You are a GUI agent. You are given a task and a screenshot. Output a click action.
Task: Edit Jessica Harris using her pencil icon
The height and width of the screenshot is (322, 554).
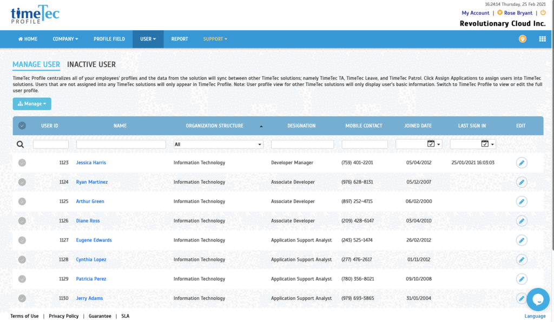click(521, 162)
